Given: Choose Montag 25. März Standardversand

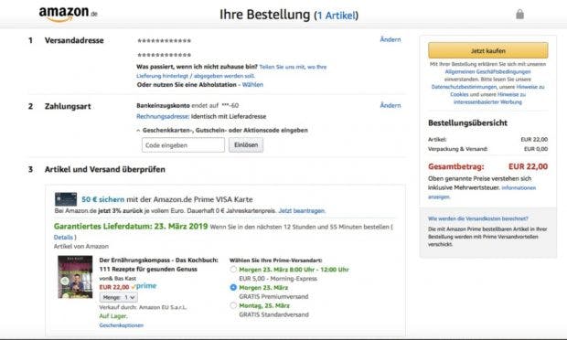Looking at the screenshot, I should [x=233, y=305].
